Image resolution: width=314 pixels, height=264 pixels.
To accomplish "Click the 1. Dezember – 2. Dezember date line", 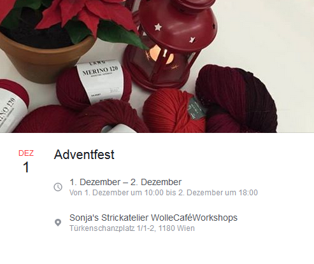I will pos(125,182).
